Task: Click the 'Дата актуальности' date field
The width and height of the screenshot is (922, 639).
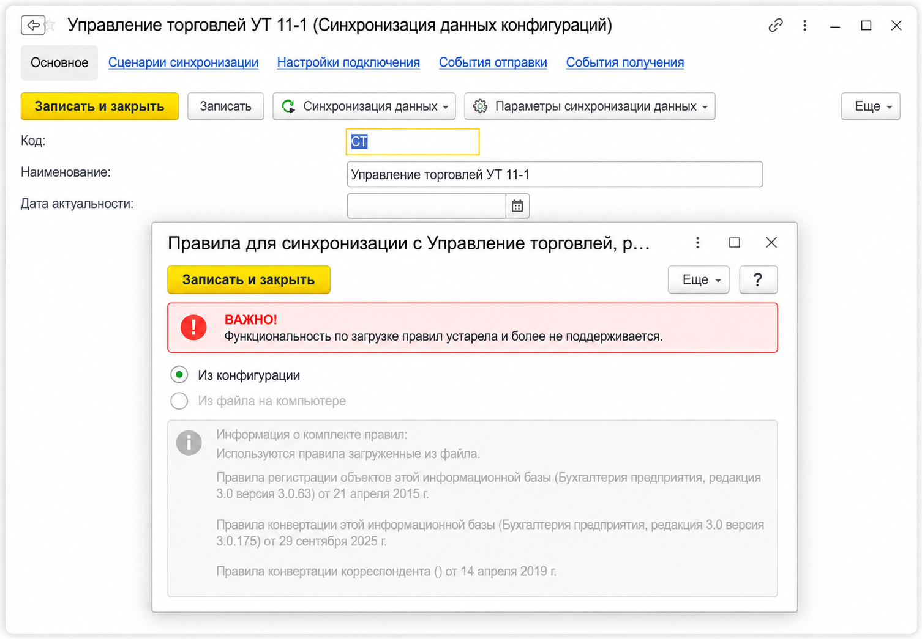Action: click(x=427, y=206)
